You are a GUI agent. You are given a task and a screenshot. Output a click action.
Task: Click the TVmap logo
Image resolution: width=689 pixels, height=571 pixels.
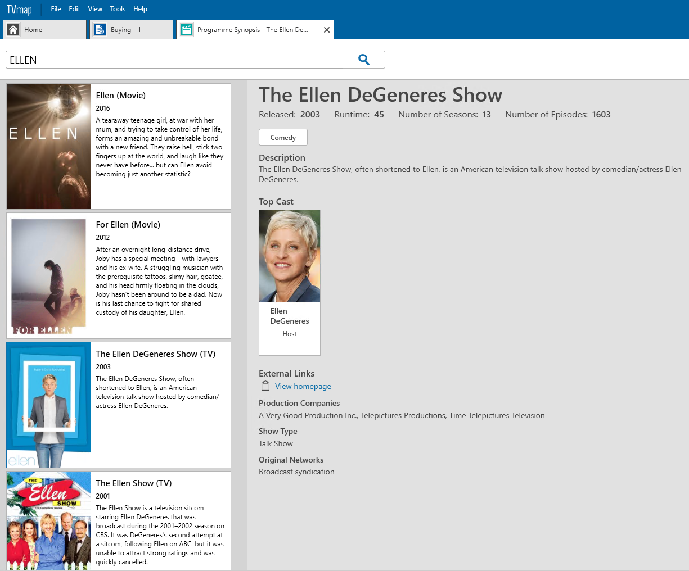tap(19, 10)
